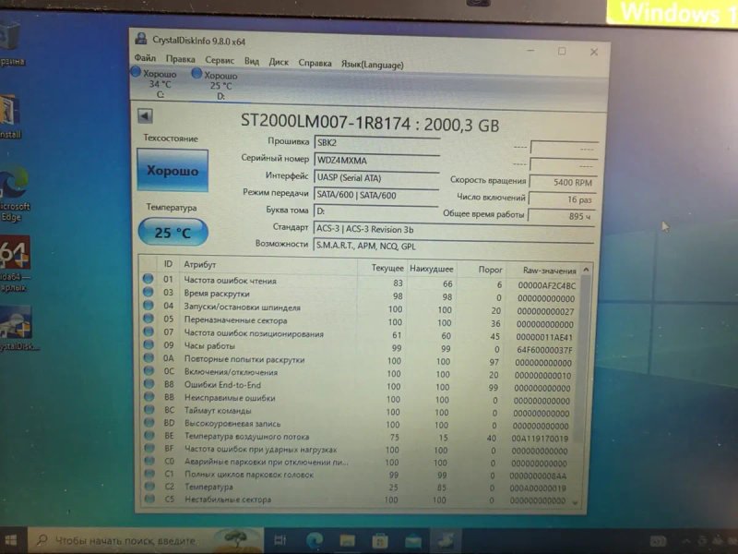Select raw value 00A119170019
738x554 pixels.
540,439
